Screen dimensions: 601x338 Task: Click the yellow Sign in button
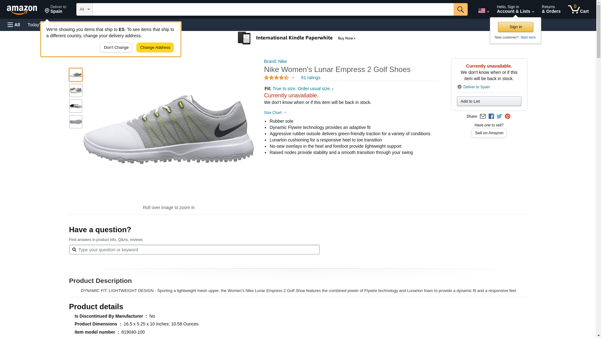[x=516, y=27]
